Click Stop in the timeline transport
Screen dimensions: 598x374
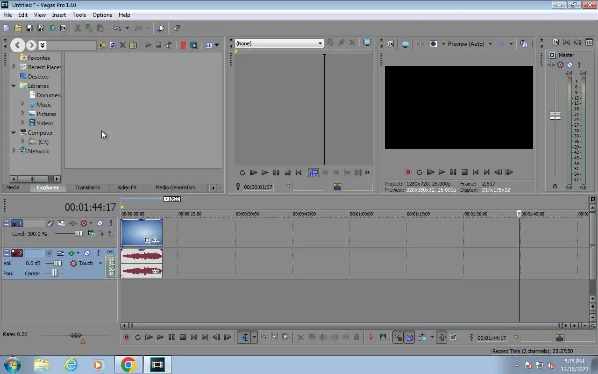[x=183, y=337]
